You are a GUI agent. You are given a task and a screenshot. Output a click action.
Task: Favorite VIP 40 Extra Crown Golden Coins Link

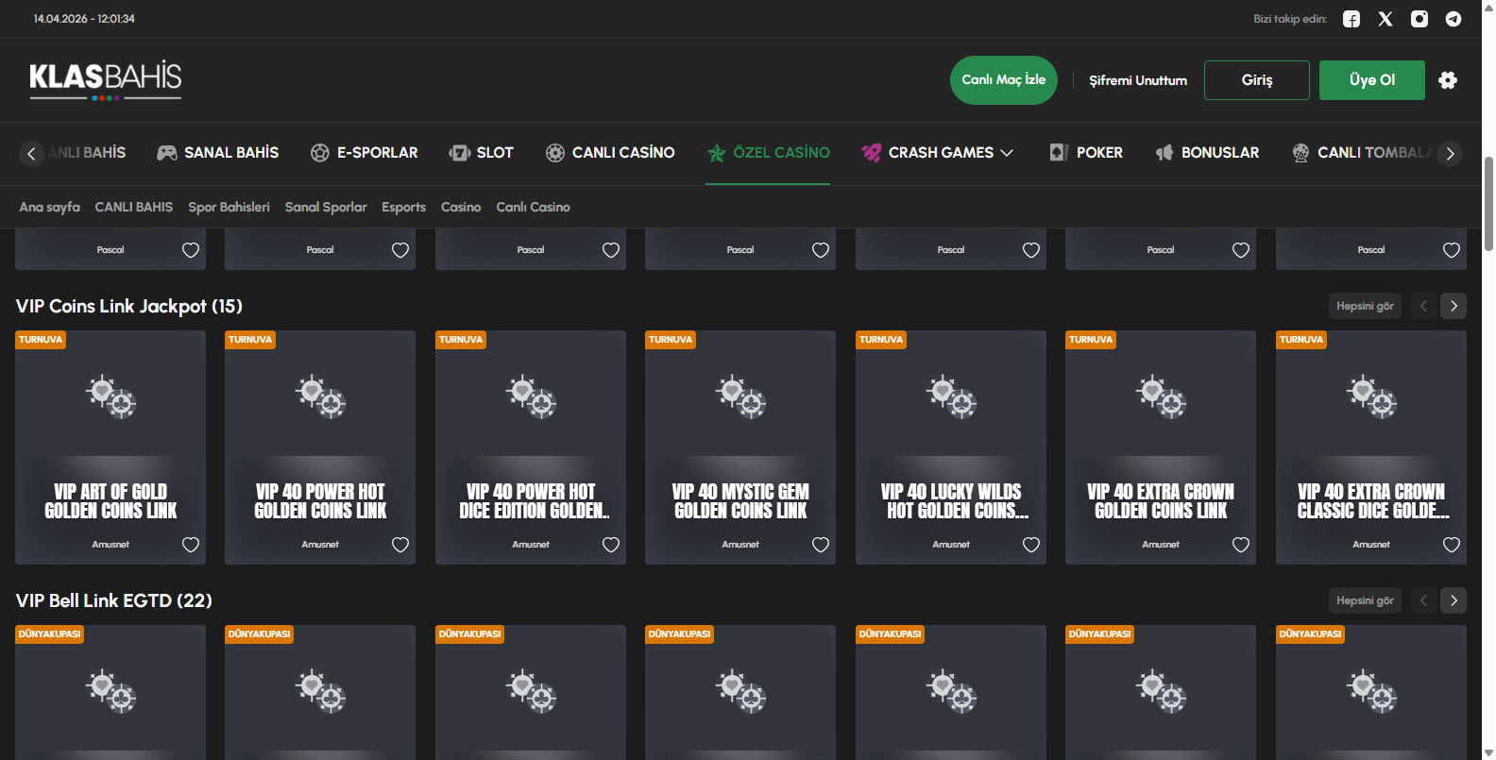(1241, 545)
